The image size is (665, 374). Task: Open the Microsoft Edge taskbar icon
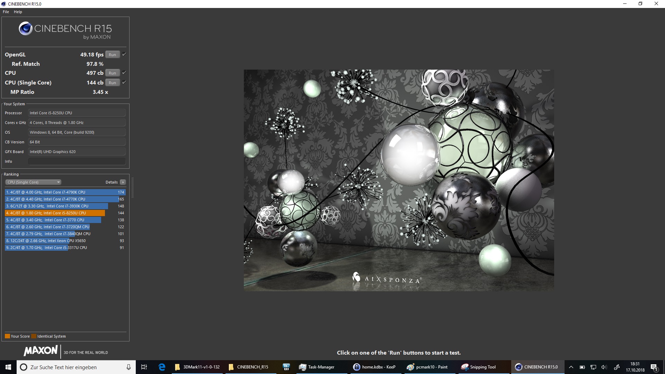pyautogui.click(x=162, y=367)
